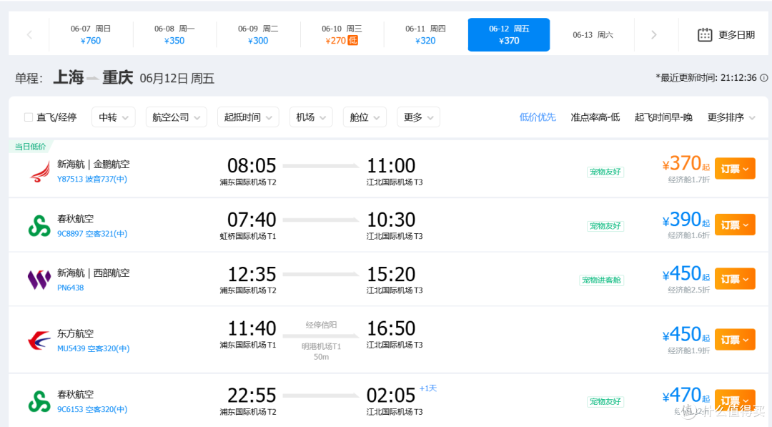
Task: Open flight details link MU5439 空客320(中)
Action: point(93,348)
